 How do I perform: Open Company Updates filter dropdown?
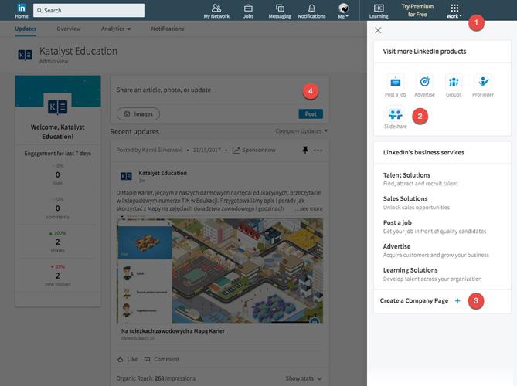pos(301,131)
